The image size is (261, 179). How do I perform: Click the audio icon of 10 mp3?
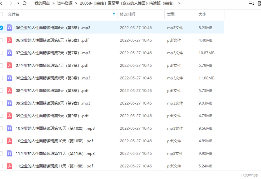[x=10, y=128]
